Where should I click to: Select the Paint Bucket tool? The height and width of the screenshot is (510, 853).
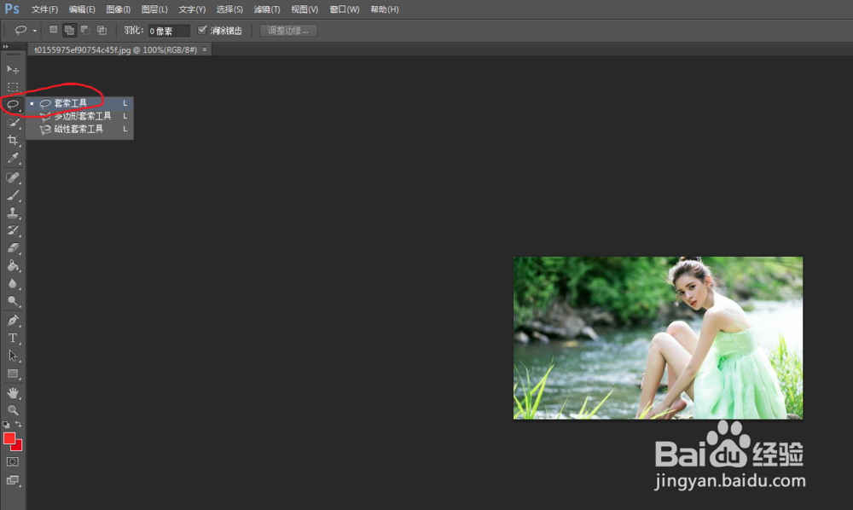click(x=13, y=265)
